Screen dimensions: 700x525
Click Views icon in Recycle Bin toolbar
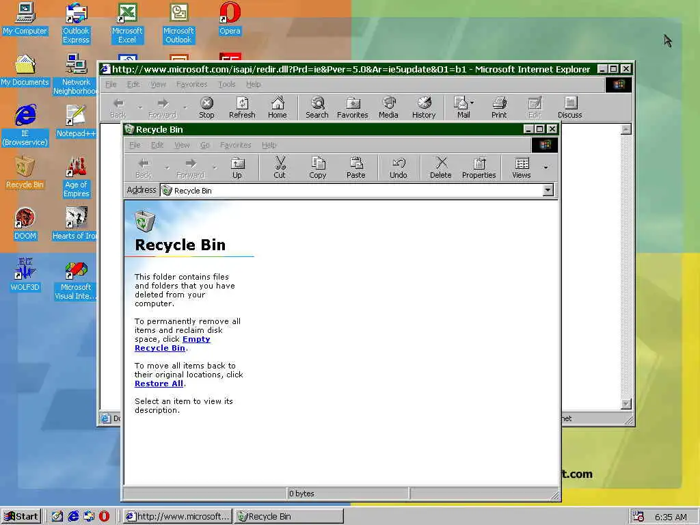522,168
